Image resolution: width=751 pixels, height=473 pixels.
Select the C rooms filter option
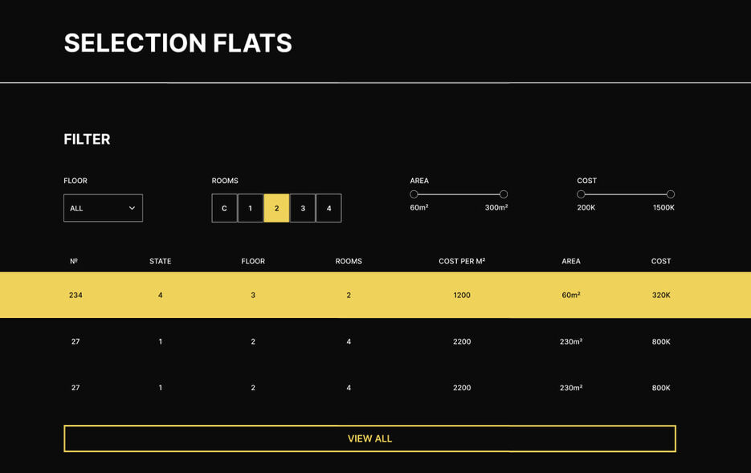click(224, 208)
